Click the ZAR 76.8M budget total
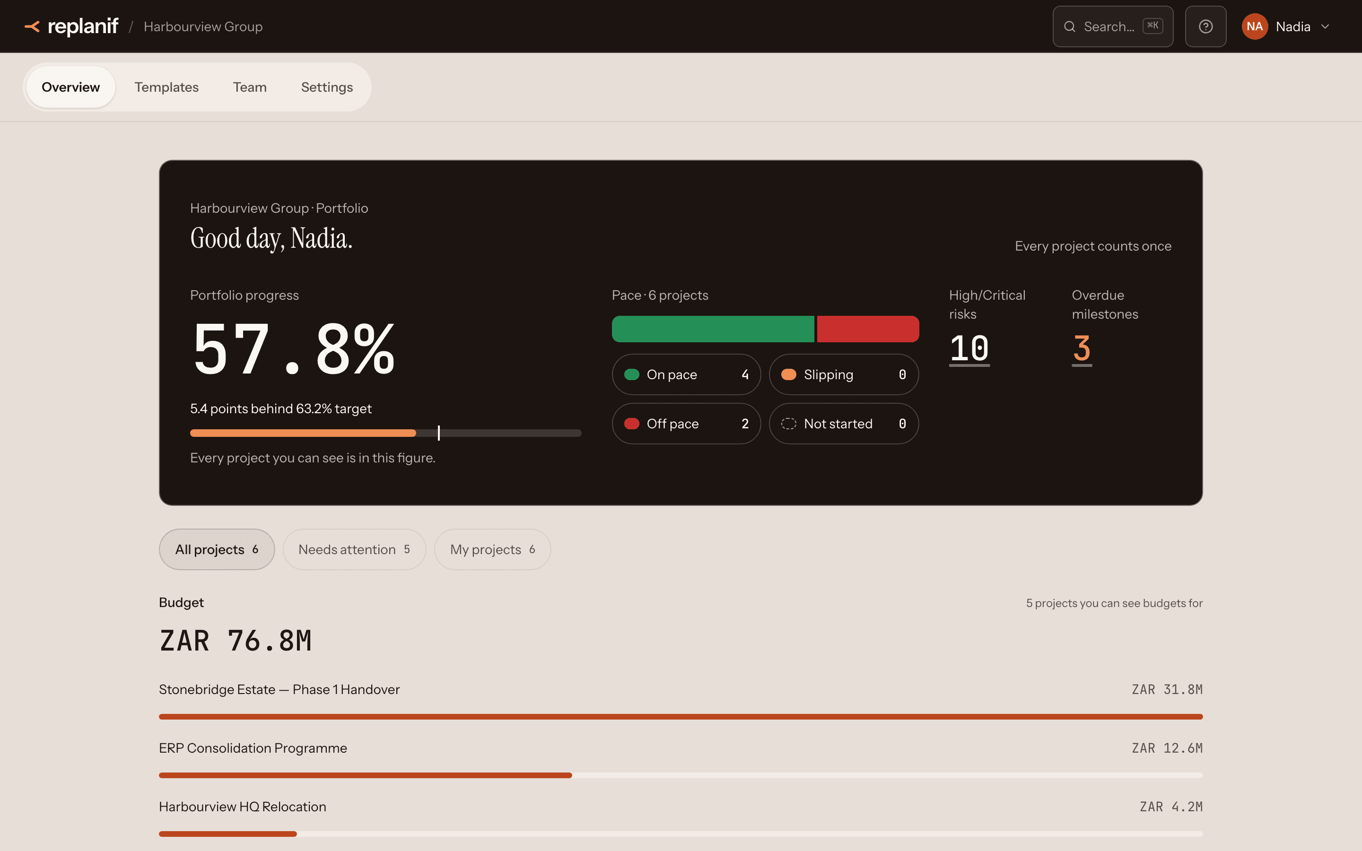 [235, 641]
